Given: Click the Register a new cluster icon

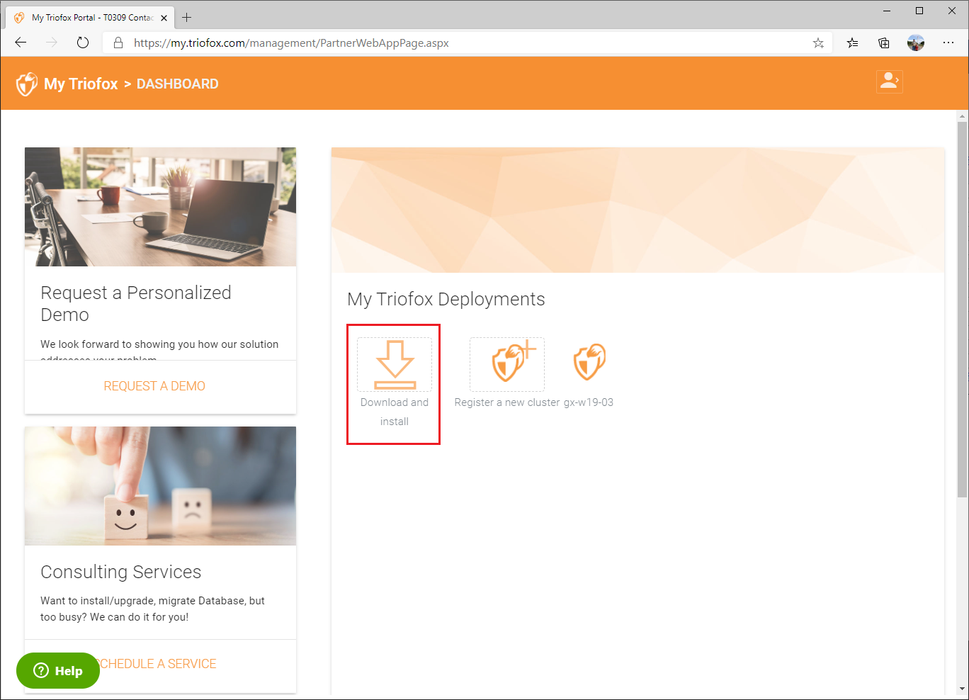Looking at the screenshot, I should pos(507,364).
